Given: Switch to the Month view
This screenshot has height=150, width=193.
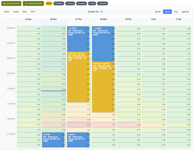Looking at the screenshot, I should (158, 12).
